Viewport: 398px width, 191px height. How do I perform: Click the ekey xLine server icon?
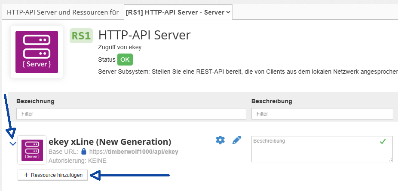pos(32,150)
